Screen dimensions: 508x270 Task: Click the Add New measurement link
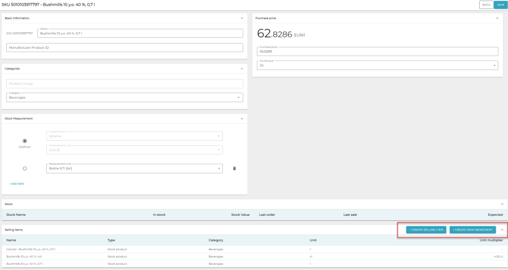click(x=17, y=184)
